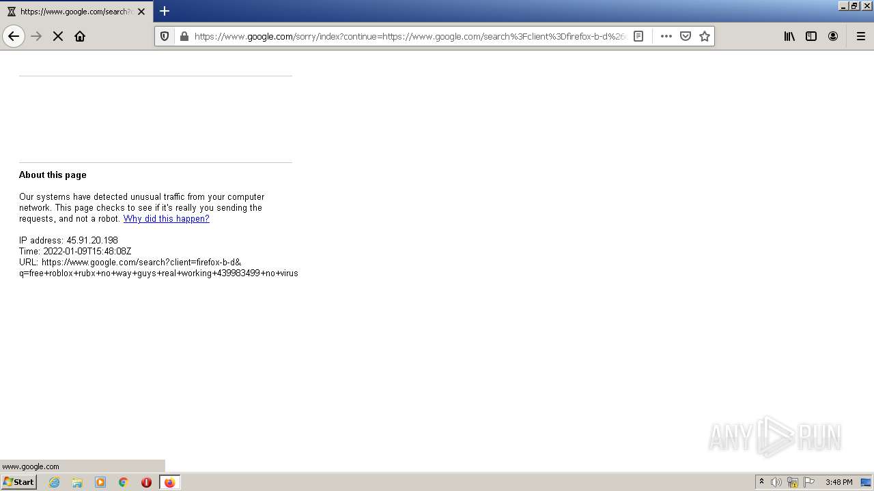Open tracking protection shield icon
Viewport: 874px width, 491px height.
point(165,36)
